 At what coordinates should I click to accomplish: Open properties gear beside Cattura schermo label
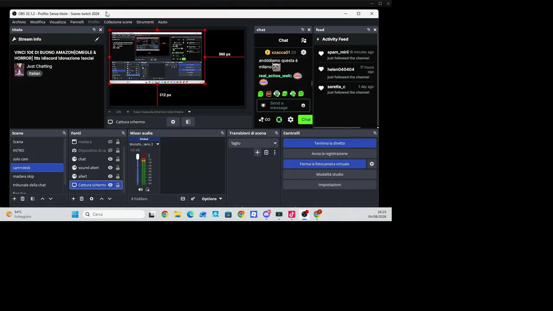[173, 122]
